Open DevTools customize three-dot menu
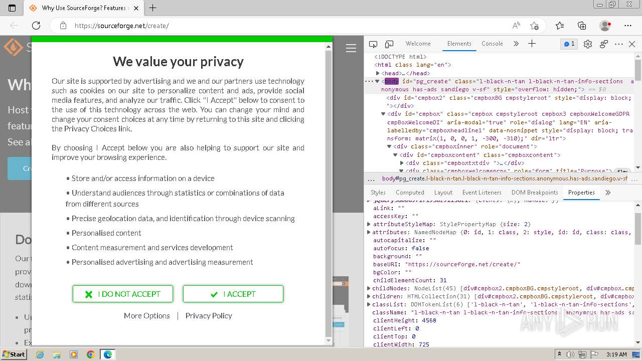The height and width of the screenshot is (361, 642). 619,44
